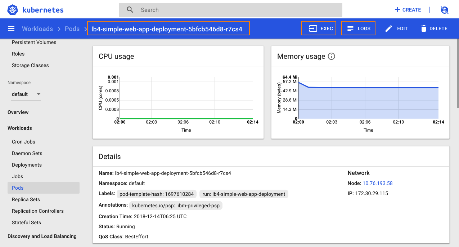Viewport: 459px width, 247px height.
Task: Click the CREATE button
Action: click(x=408, y=10)
